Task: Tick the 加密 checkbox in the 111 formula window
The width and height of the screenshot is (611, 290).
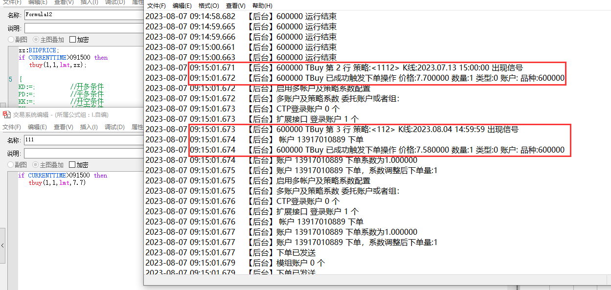Action: (72, 165)
